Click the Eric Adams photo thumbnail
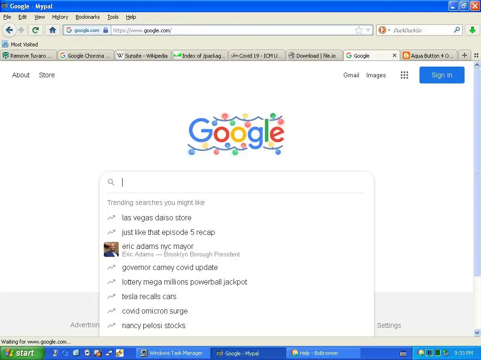 (x=111, y=249)
